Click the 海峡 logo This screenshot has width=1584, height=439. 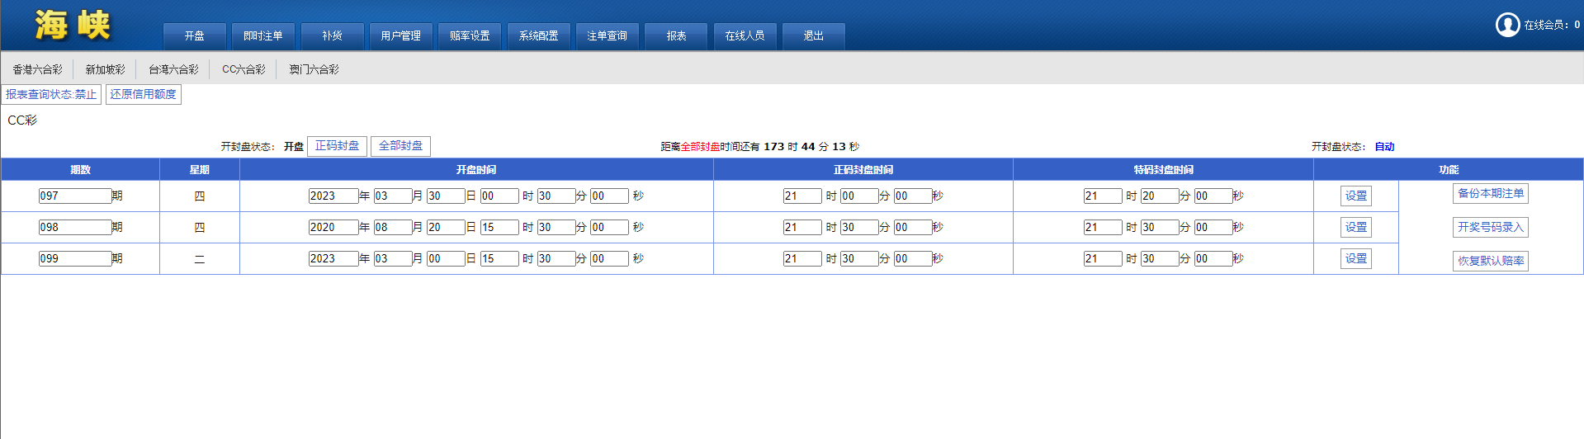73,26
